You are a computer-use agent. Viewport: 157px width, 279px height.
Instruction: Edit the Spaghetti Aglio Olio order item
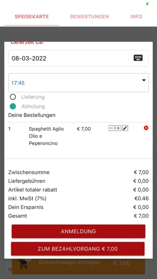tap(125, 128)
